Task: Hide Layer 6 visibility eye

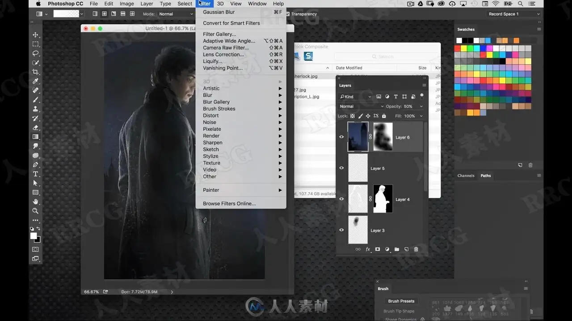Action: click(341, 137)
